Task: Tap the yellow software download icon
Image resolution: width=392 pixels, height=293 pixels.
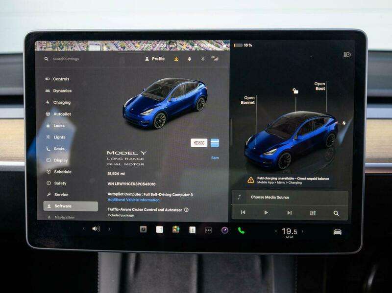Action: [x=176, y=59]
